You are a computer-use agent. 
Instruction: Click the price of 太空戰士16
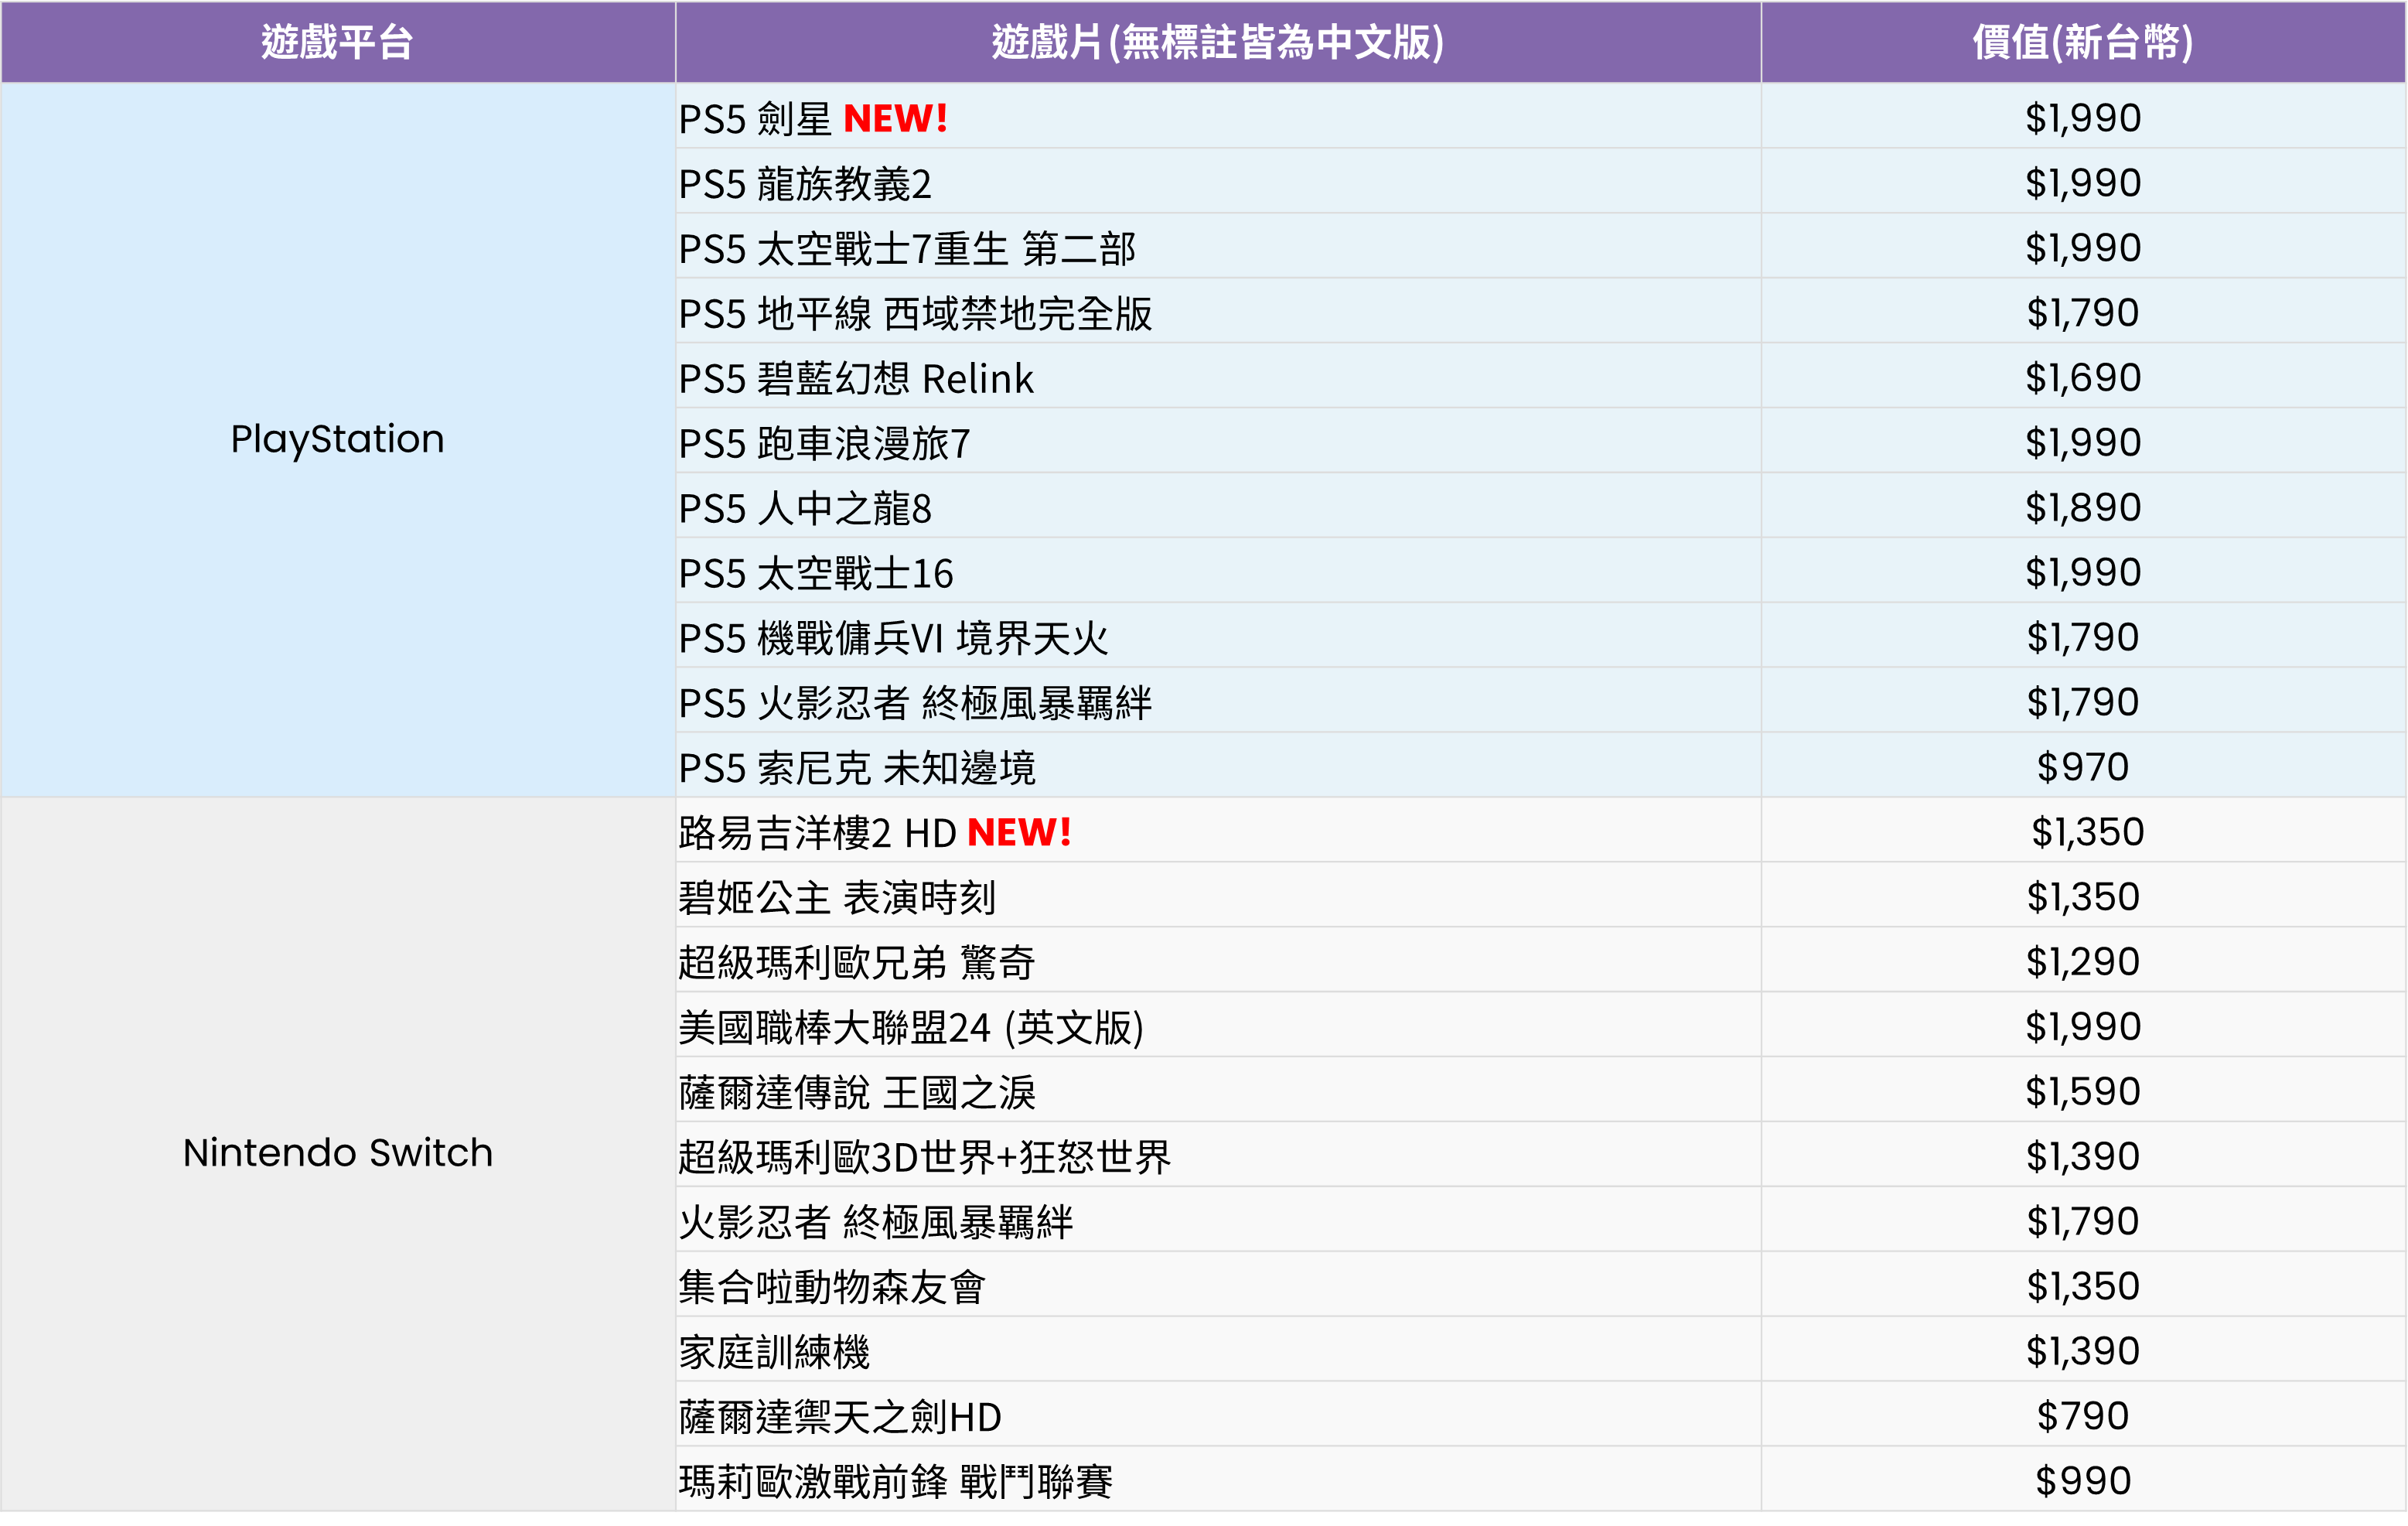[2083, 573]
